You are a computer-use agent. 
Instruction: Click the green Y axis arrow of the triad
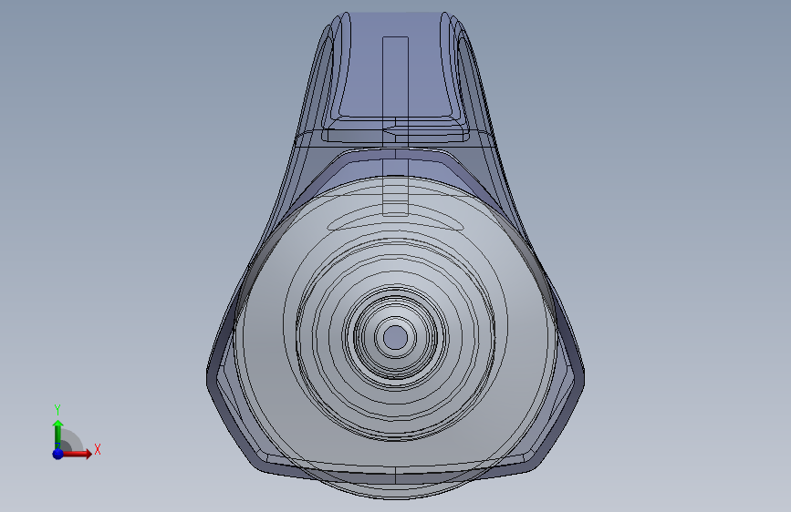click(57, 435)
